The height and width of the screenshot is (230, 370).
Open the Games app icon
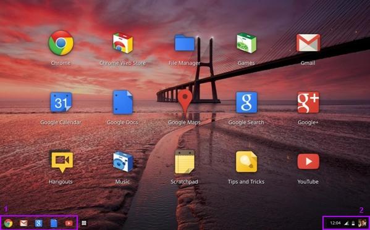click(x=246, y=43)
